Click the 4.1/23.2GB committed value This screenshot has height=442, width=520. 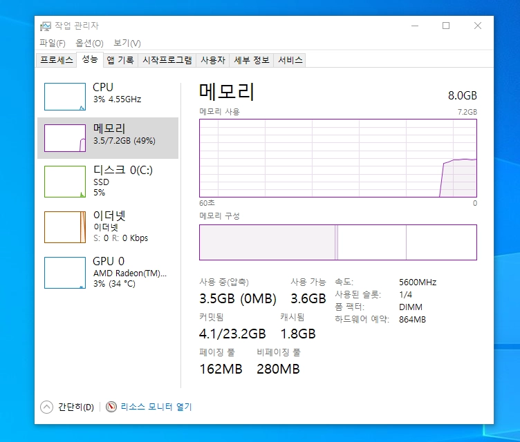[x=232, y=334]
